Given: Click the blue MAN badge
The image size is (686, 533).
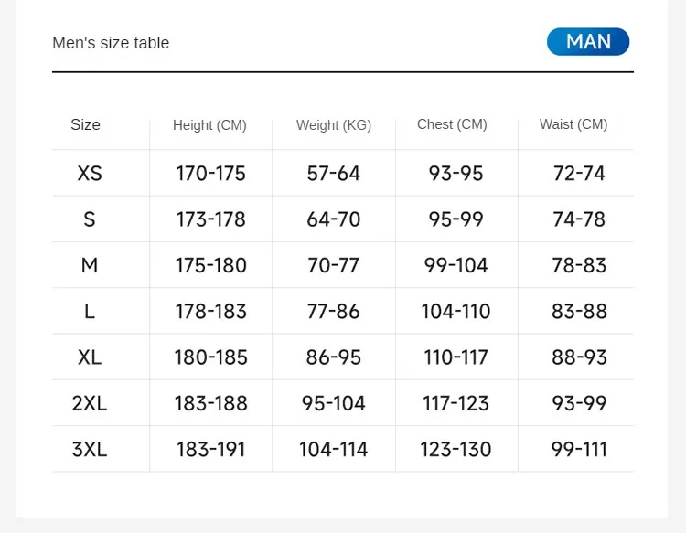Looking at the screenshot, I should click(588, 42).
